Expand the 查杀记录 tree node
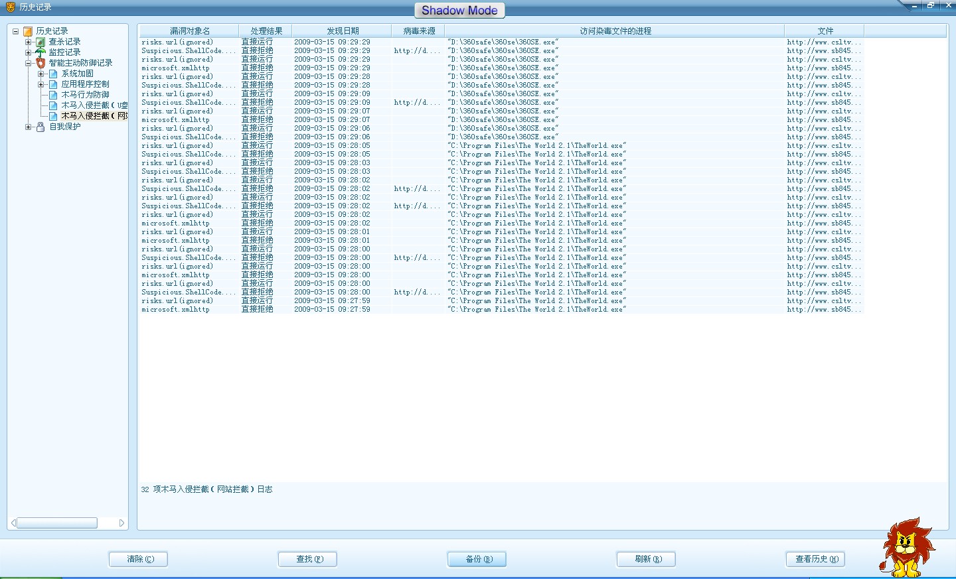This screenshot has height=579, width=956. [28, 42]
